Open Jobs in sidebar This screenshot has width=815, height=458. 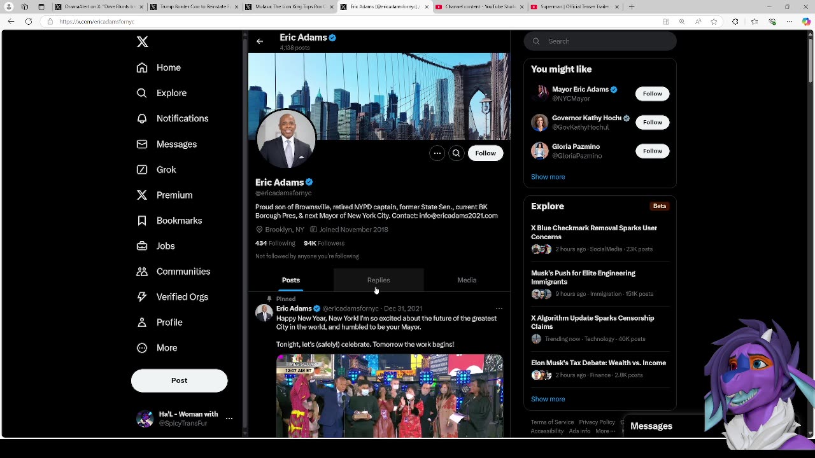point(156,246)
